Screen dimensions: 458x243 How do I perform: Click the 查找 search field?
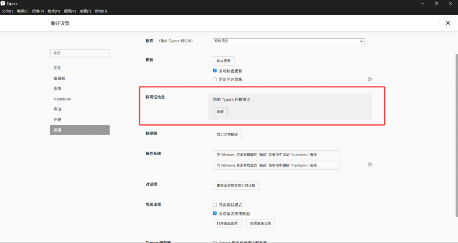point(80,53)
